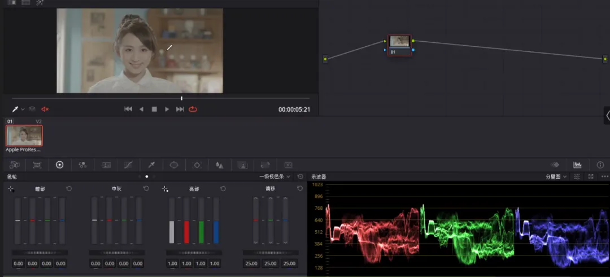Open the Camera Raw palette

15,165
